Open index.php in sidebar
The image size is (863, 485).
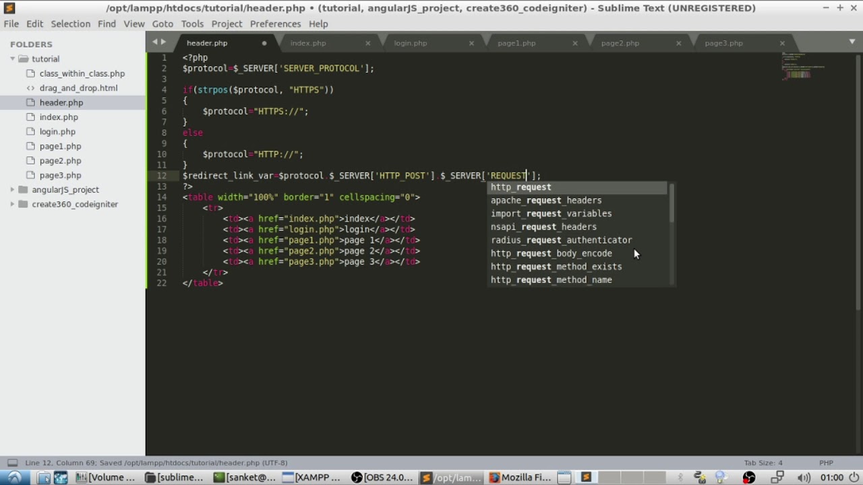tap(59, 117)
